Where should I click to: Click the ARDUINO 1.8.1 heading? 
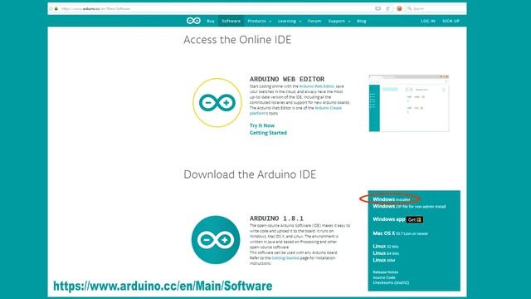tap(276, 218)
